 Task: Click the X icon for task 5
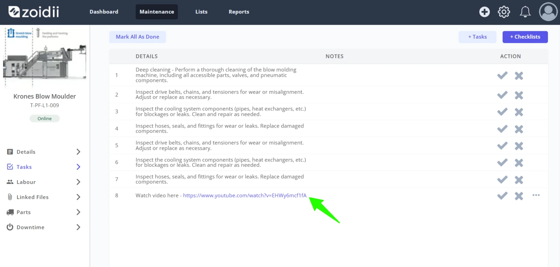point(519,146)
